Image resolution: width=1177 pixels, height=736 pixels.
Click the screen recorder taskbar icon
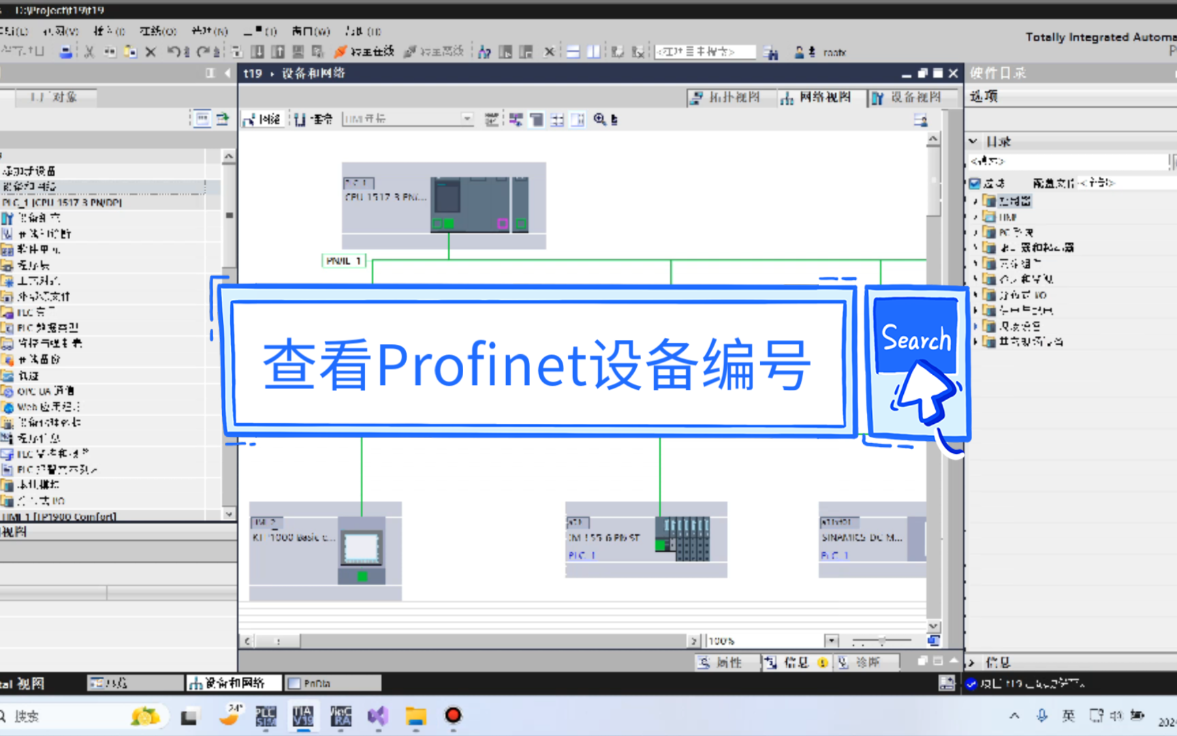click(x=453, y=716)
